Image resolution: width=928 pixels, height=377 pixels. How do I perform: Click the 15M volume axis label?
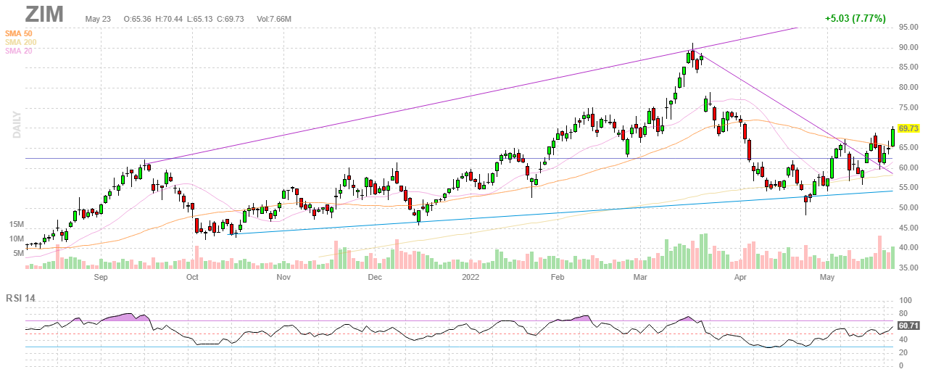(17, 225)
